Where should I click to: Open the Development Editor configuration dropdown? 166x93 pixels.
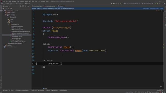(x=132, y=4)
